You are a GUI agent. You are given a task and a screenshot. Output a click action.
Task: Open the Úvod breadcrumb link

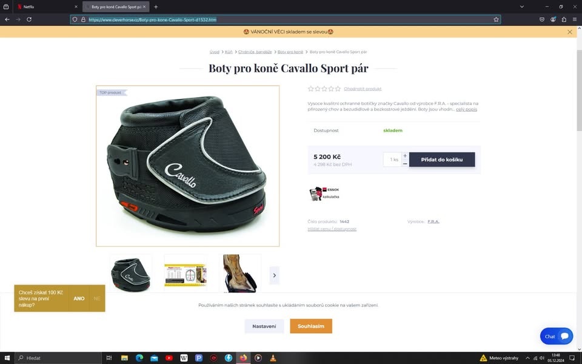click(214, 52)
